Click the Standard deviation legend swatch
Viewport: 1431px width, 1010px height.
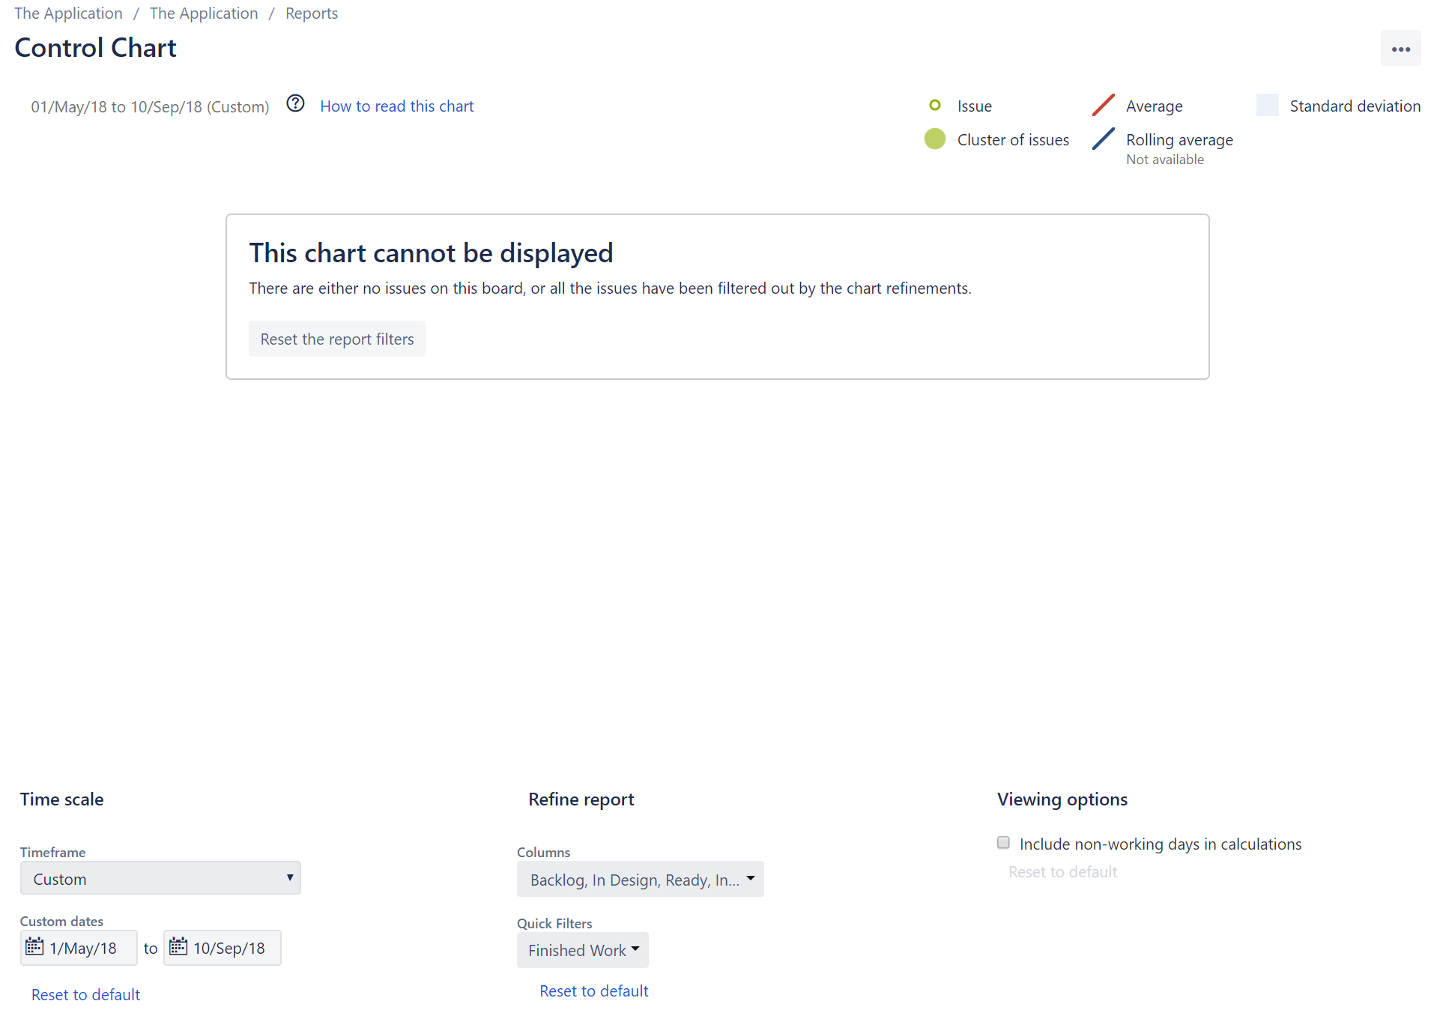(x=1267, y=105)
